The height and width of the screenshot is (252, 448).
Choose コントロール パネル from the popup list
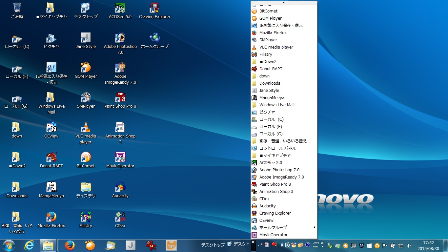[277, 148]
